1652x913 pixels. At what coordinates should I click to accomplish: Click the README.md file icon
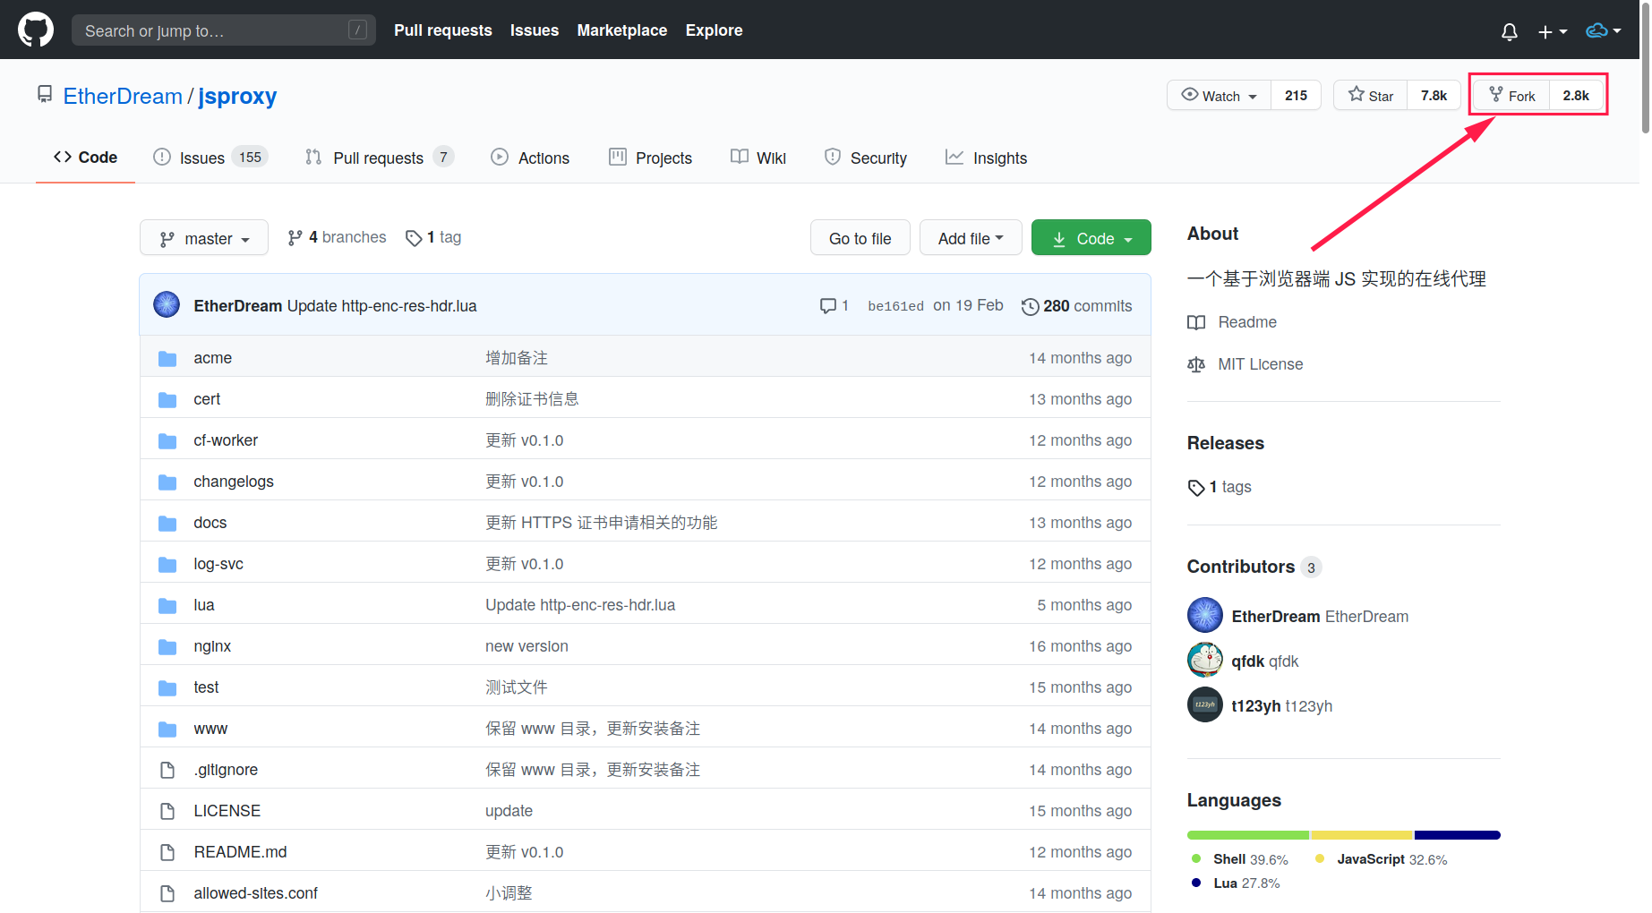pos(167,852)
